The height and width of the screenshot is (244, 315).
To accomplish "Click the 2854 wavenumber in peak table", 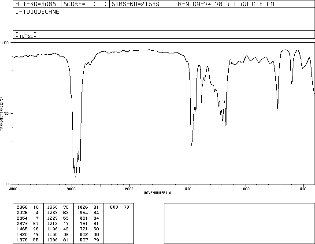I will tap(22, 218).
